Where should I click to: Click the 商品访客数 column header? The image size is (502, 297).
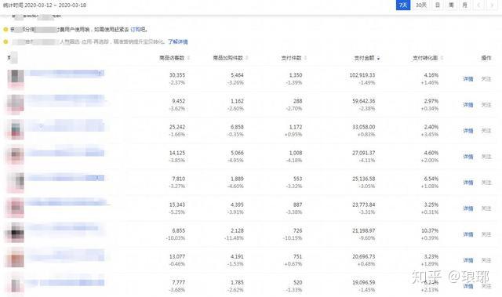pos(173,58)
